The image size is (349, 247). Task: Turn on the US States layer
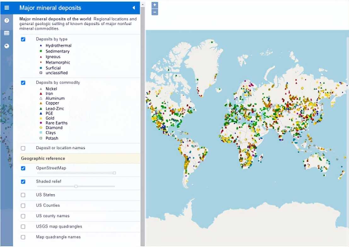pyautogui.click(x=23, y=195)
